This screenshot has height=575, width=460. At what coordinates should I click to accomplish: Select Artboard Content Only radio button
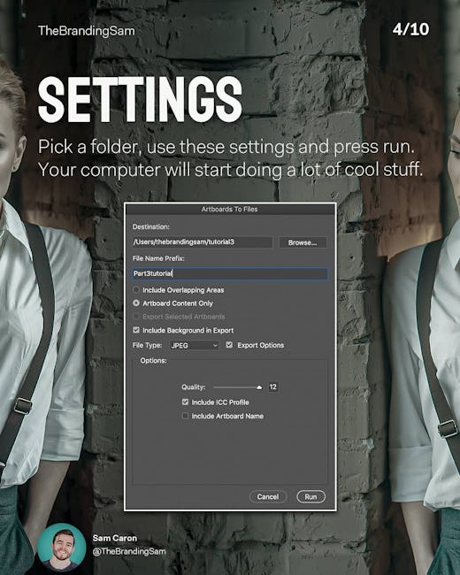point(136,303)
